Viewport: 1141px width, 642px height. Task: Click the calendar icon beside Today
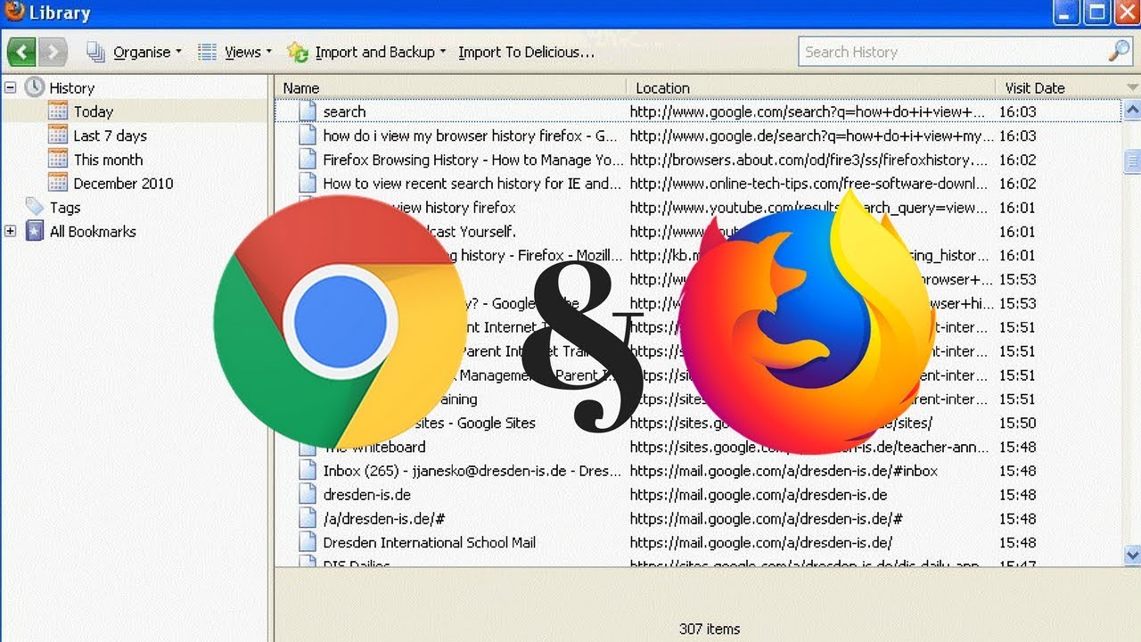pos(58,111)
